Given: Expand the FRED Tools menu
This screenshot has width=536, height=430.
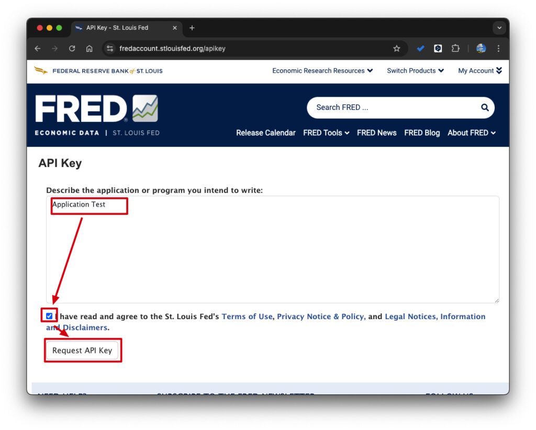Looking at the screenshot, I should click(326, 133).
